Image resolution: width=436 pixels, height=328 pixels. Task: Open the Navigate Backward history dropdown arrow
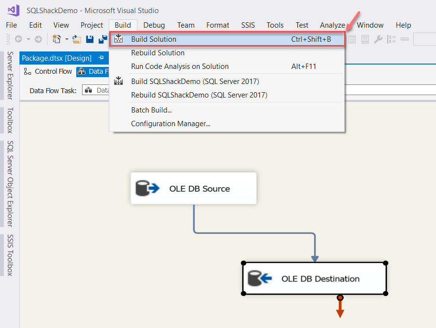(x=28, y=39)
